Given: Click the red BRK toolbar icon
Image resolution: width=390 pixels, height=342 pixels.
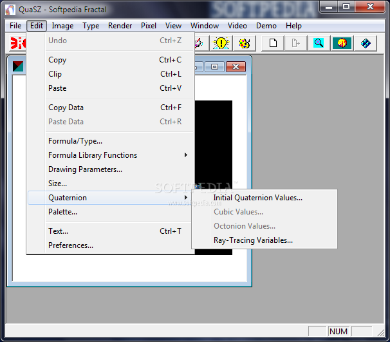Looking at the screenshot, I should [x=17, y=43].
